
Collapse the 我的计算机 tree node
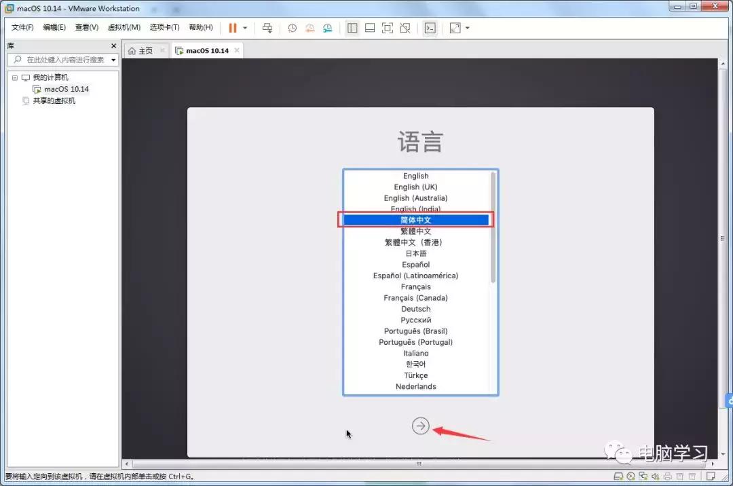16,77
